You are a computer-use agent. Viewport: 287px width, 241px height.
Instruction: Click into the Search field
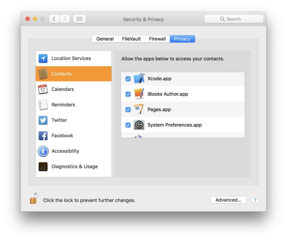[x=234, y=19]
